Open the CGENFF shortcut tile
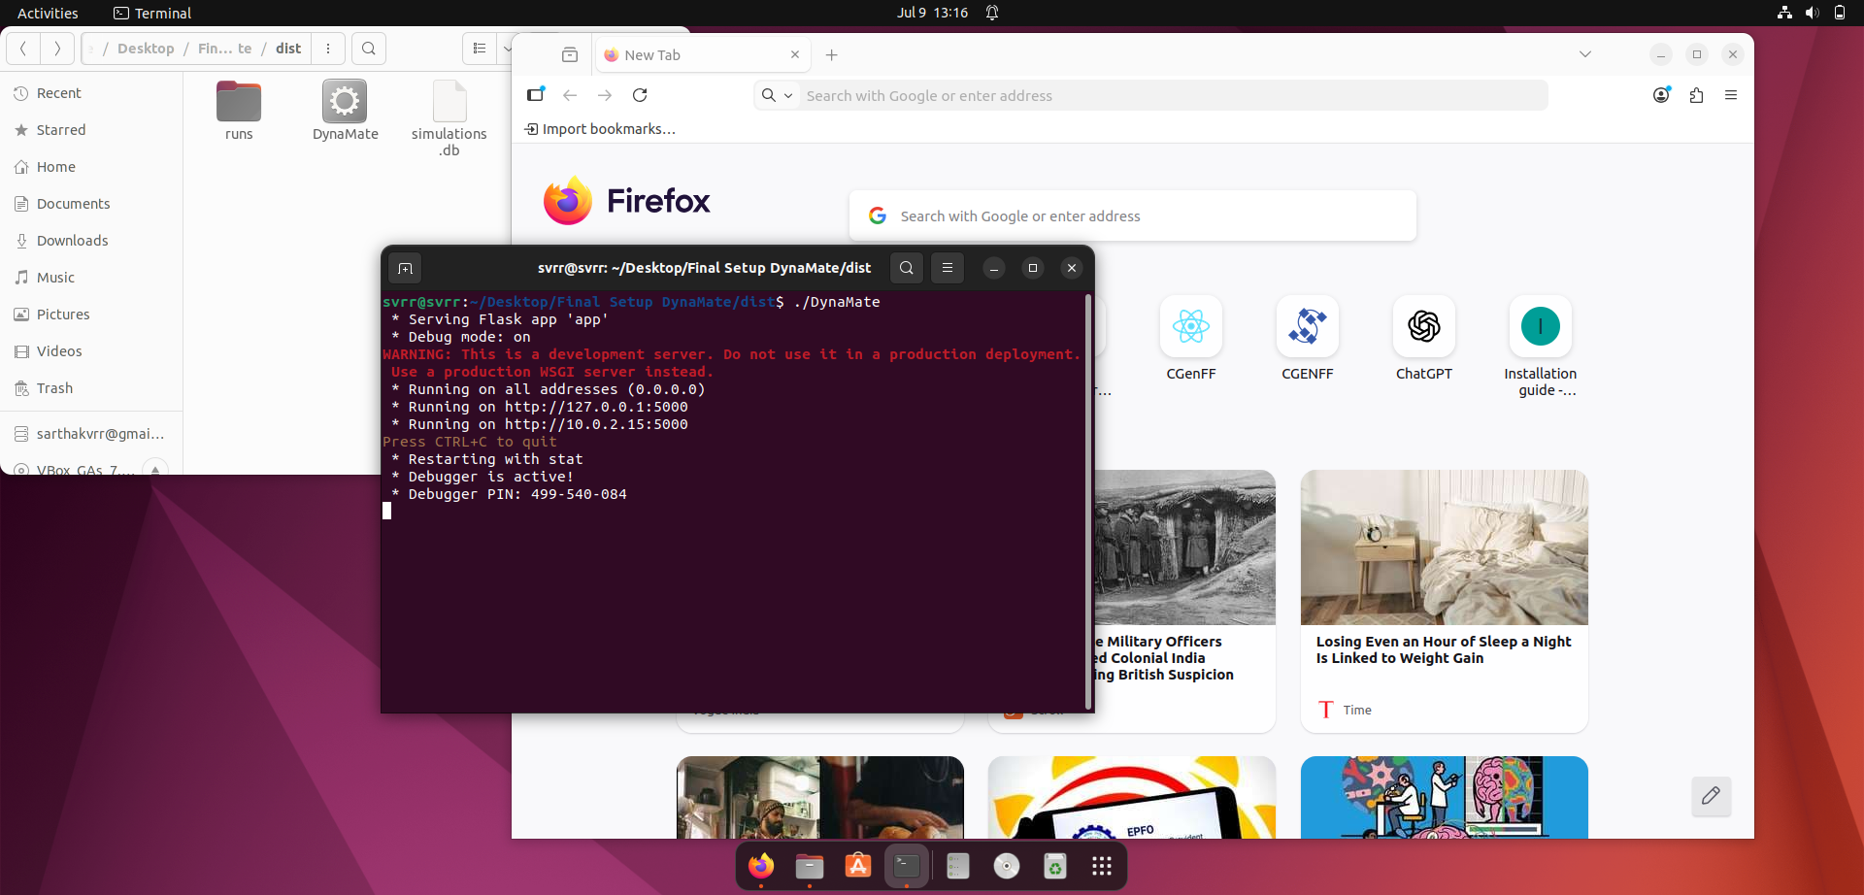Viewport: 1864px width, 895px height. (1308, 338)
